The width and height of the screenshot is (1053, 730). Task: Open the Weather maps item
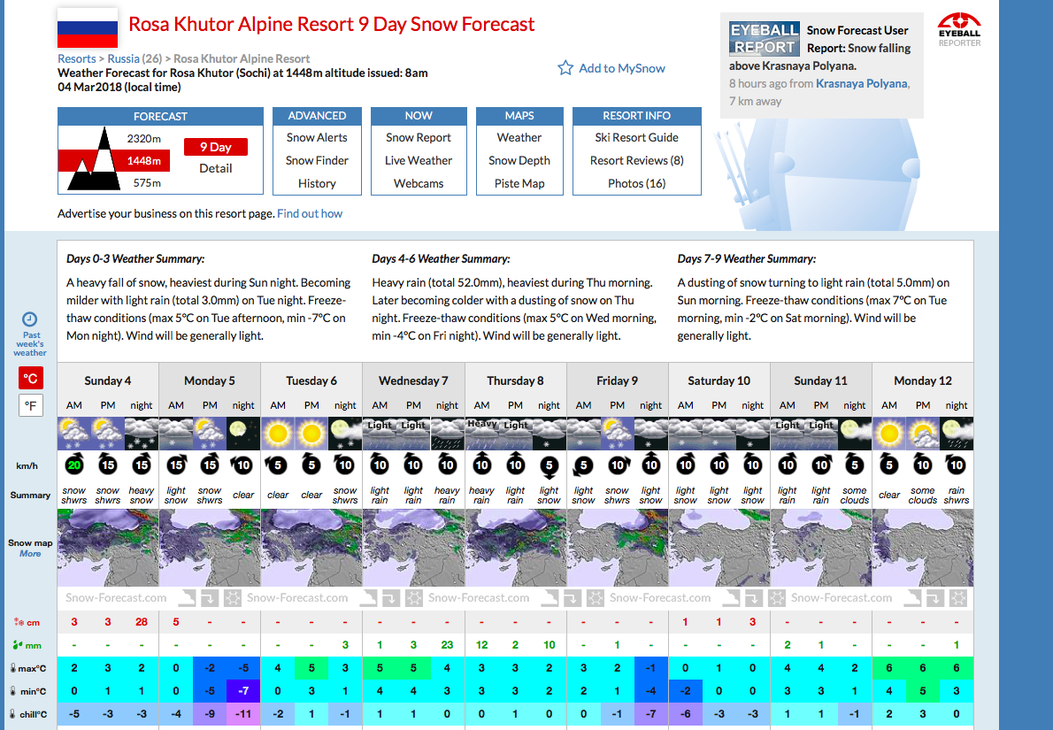point(519,138)
